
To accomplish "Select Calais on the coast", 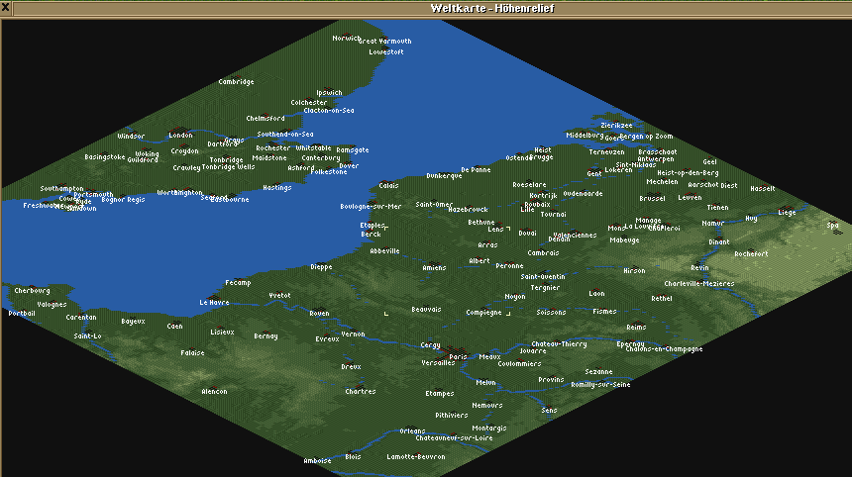I will coord(388,185).
